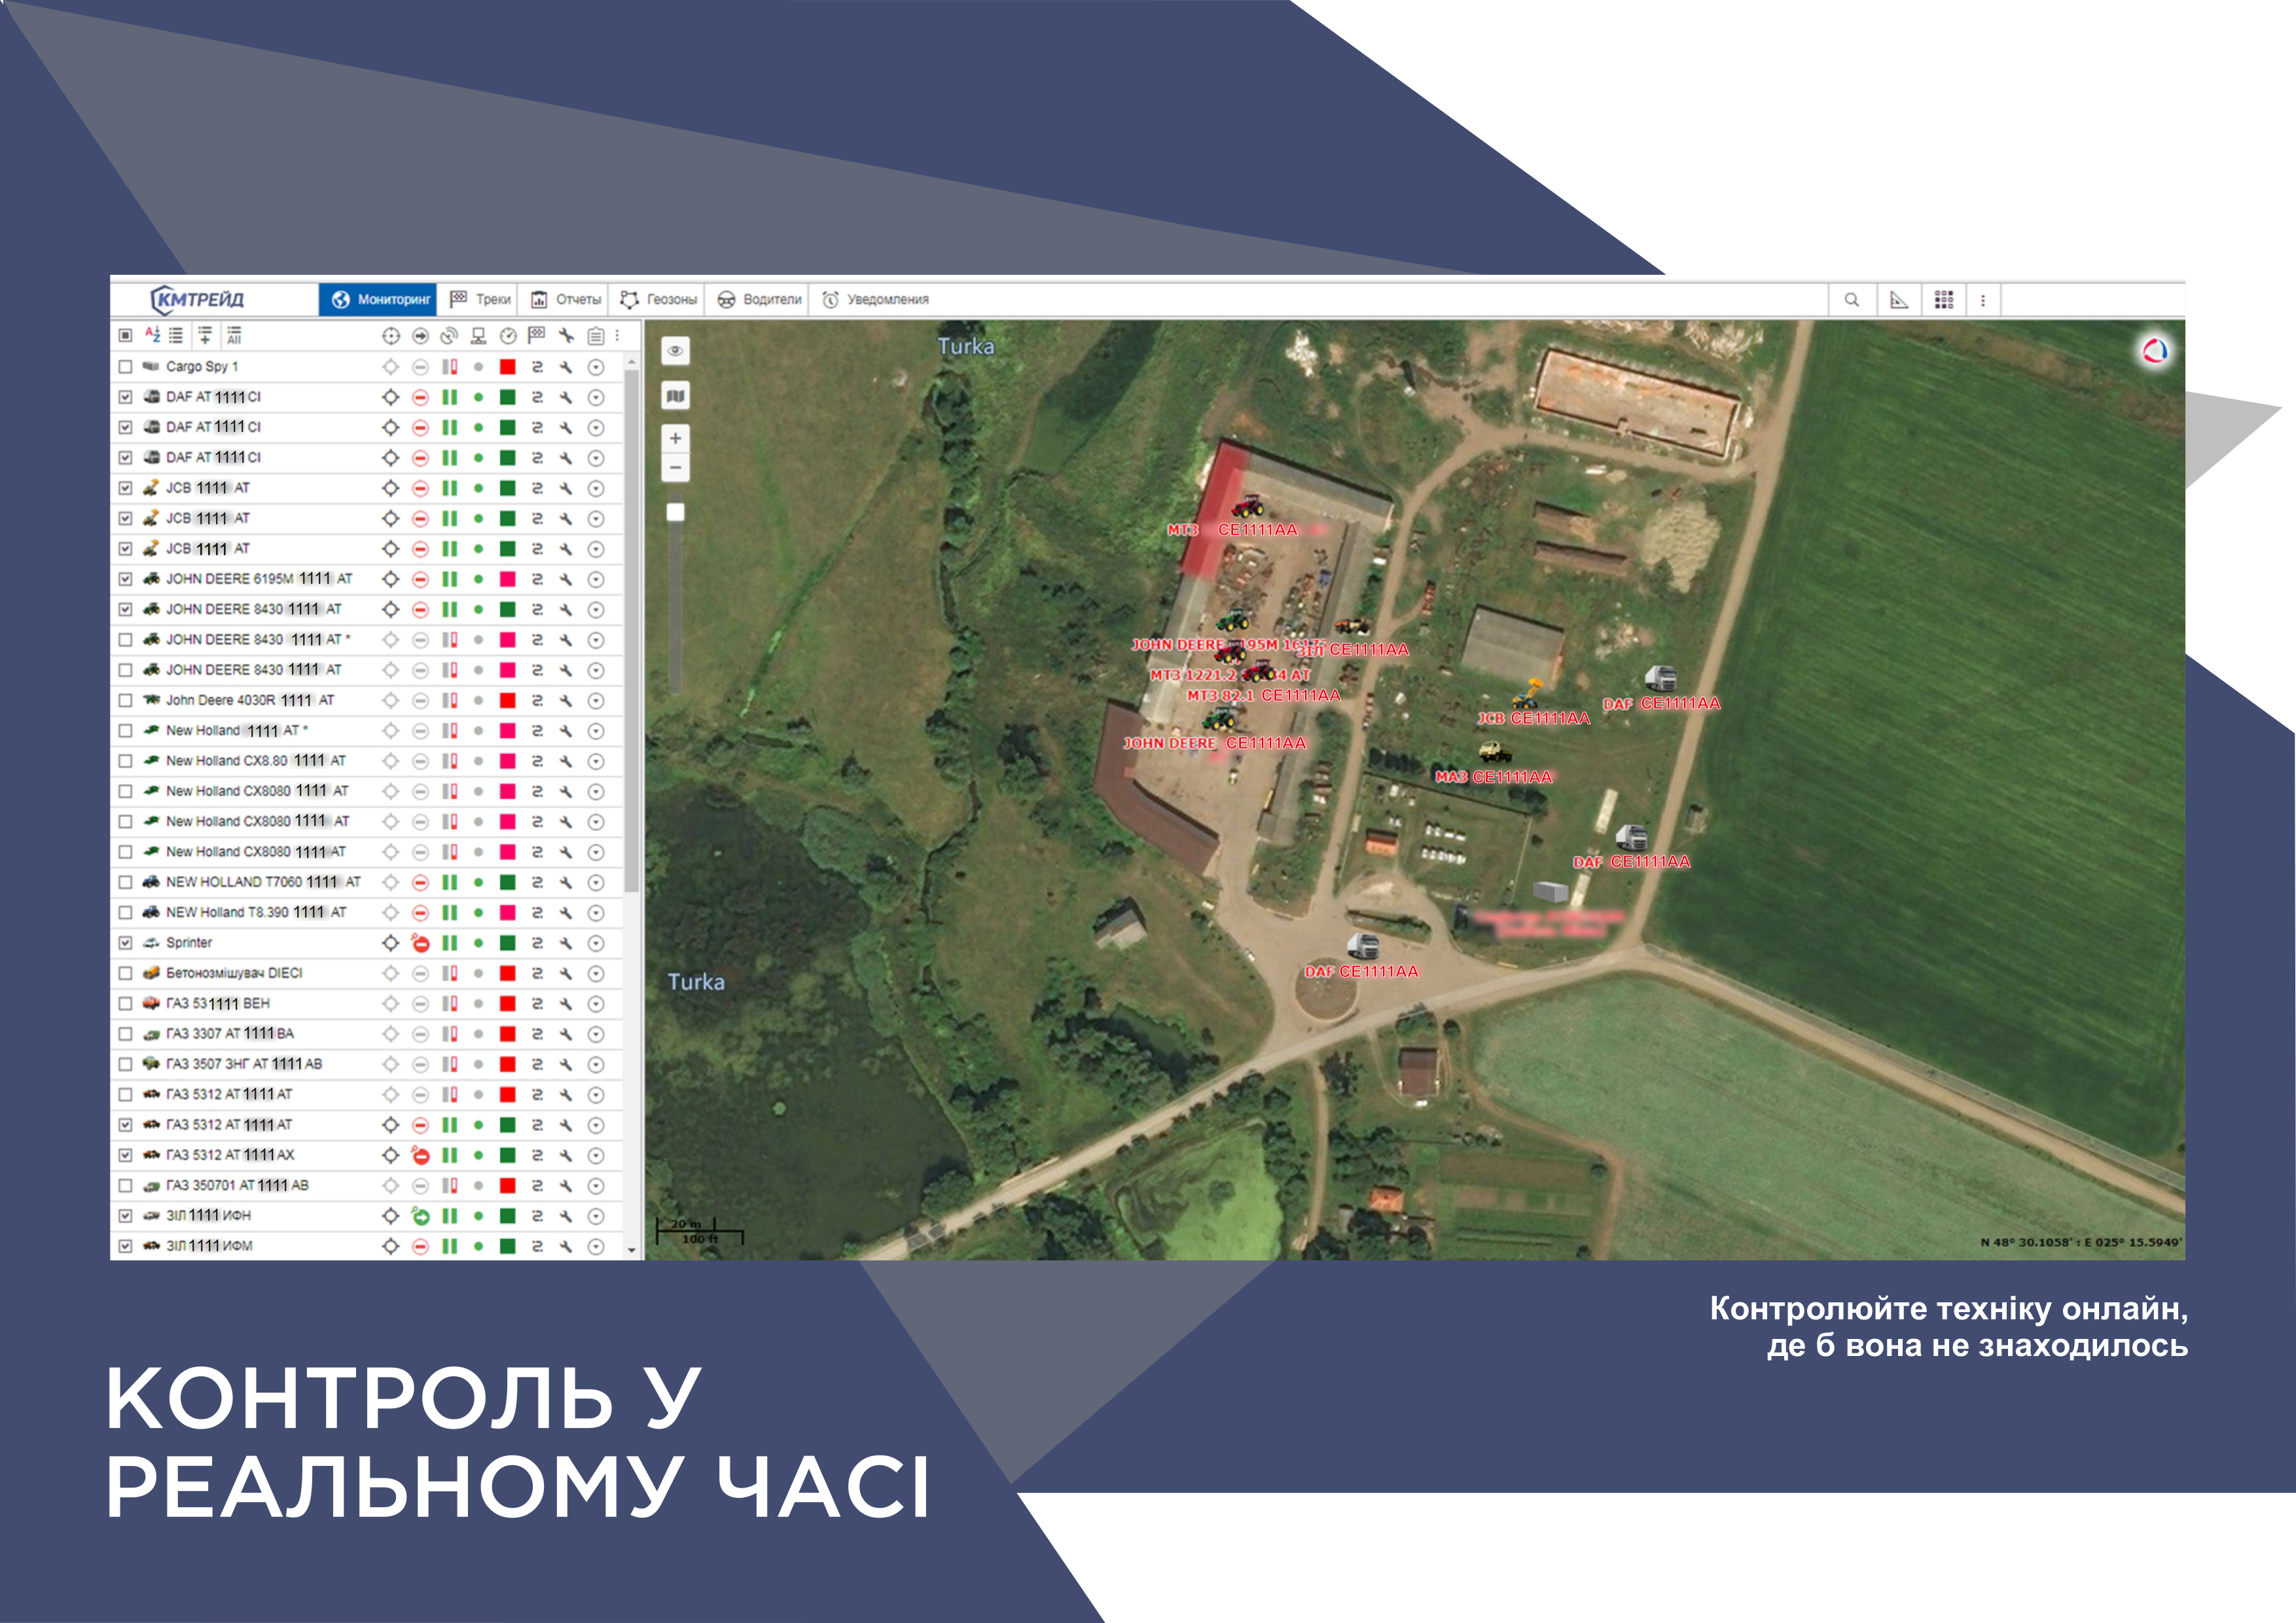Open the dropdown menu for Sprinter
2296x1623 pixels.
coord(596,943)
